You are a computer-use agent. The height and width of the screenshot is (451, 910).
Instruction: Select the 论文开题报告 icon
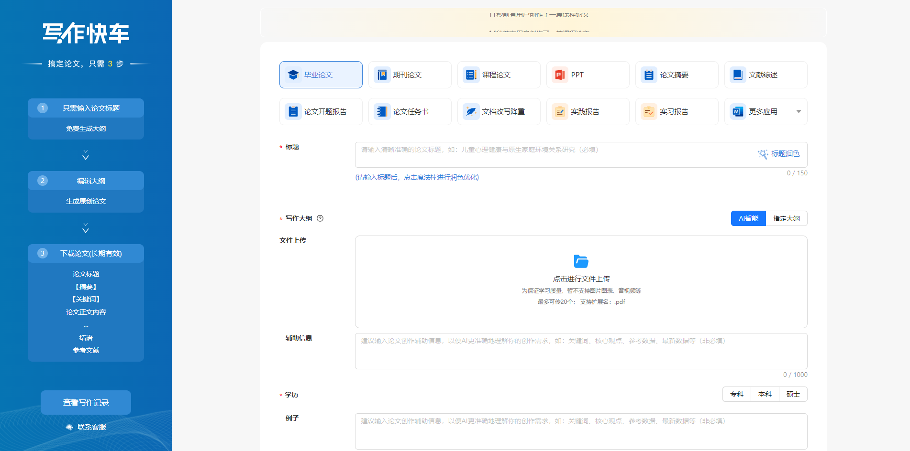coord(293,111)
